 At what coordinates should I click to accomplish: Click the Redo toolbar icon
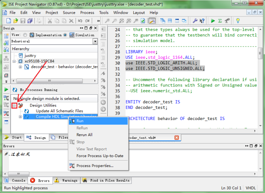pos(87,21)
